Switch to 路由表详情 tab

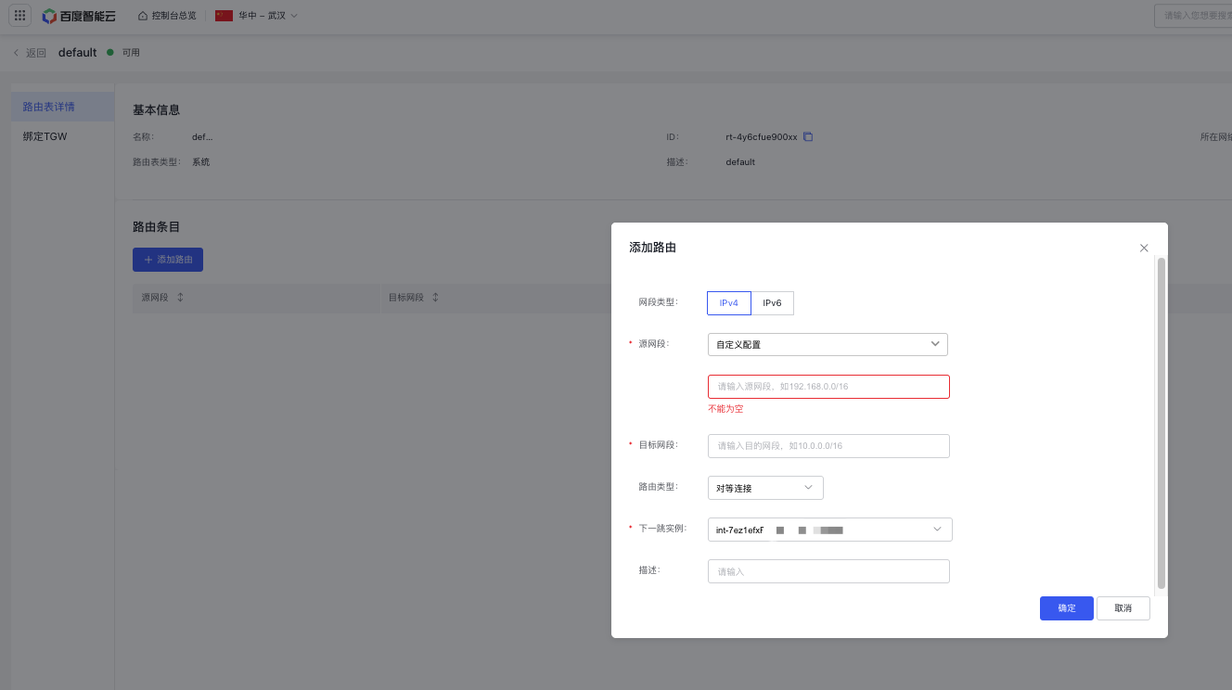(62, 107)
